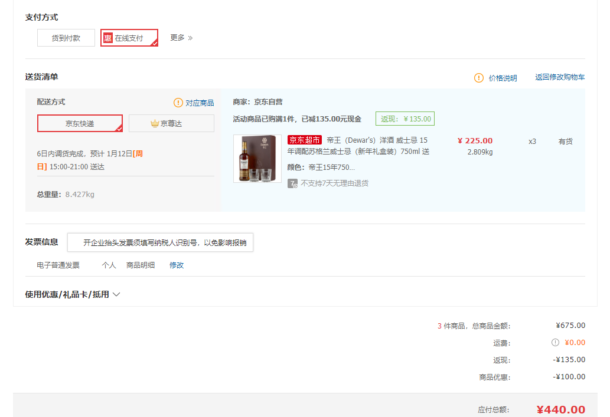Viewport: 610px width, 417px height.
Task: Open the Dewar's whisky product thumbnail
Action: [x=257, y=159]
